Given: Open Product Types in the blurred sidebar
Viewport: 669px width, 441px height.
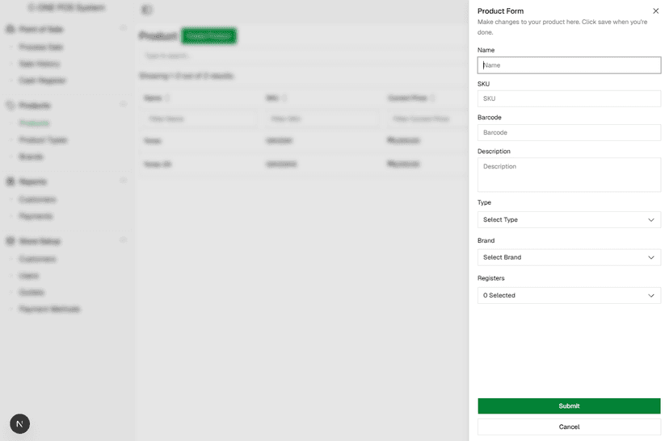Looking at the screenshot, I should coord(43,140).
